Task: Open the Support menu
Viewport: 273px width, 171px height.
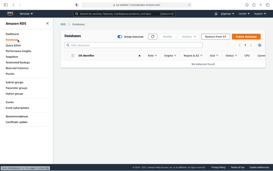Action: point(260,14)
